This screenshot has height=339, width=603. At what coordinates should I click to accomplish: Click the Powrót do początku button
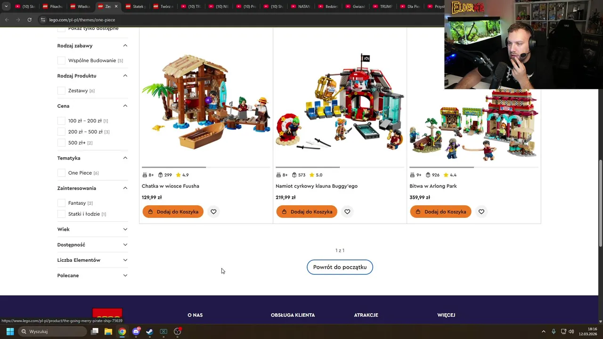pyautogui.click(x=340, y=267)
